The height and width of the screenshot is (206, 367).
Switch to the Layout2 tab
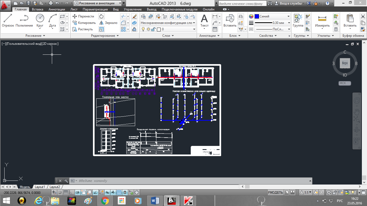(x=55, y=187)
